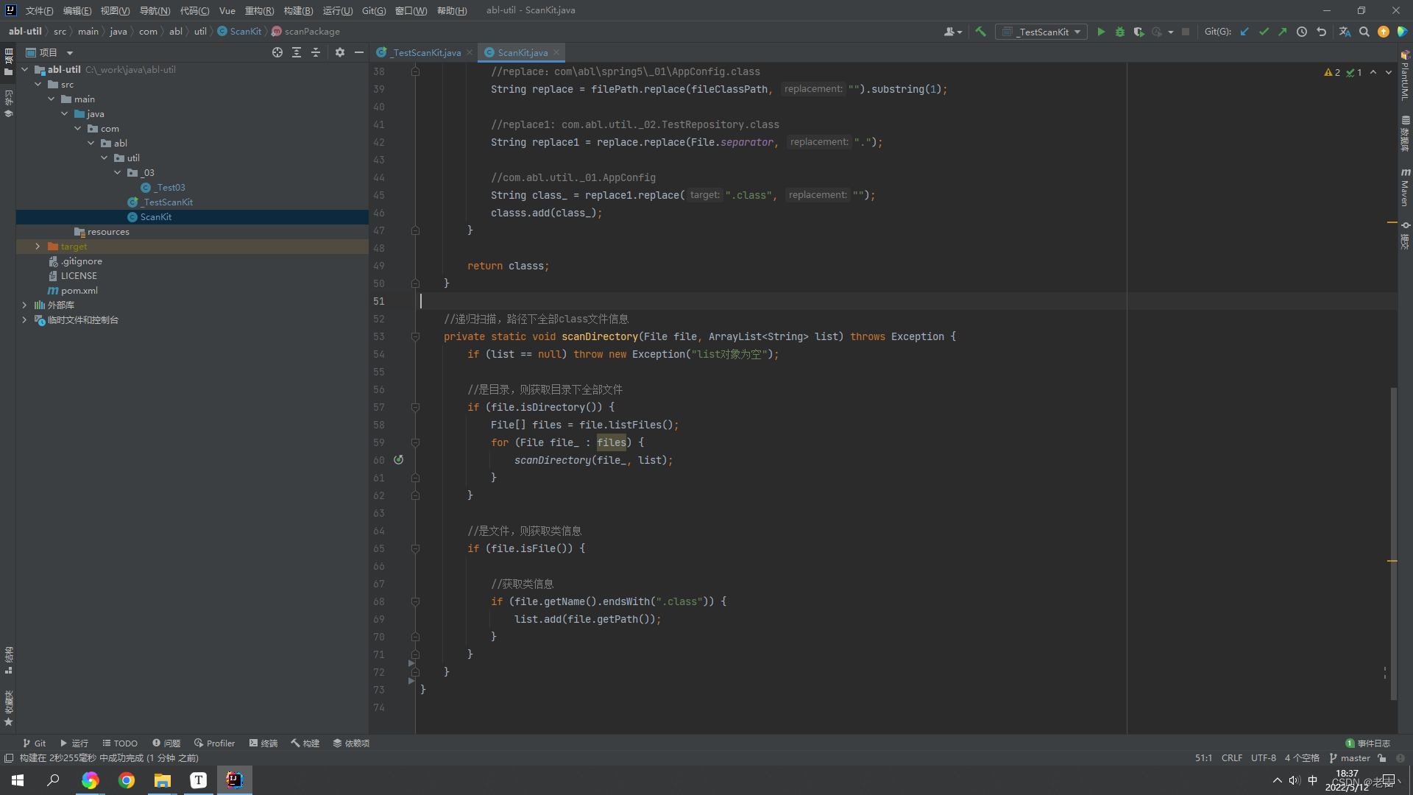The width and height of the screenshot is (1413, 795).
Task: Click select opened file target icon
Action: coord(277,52)
